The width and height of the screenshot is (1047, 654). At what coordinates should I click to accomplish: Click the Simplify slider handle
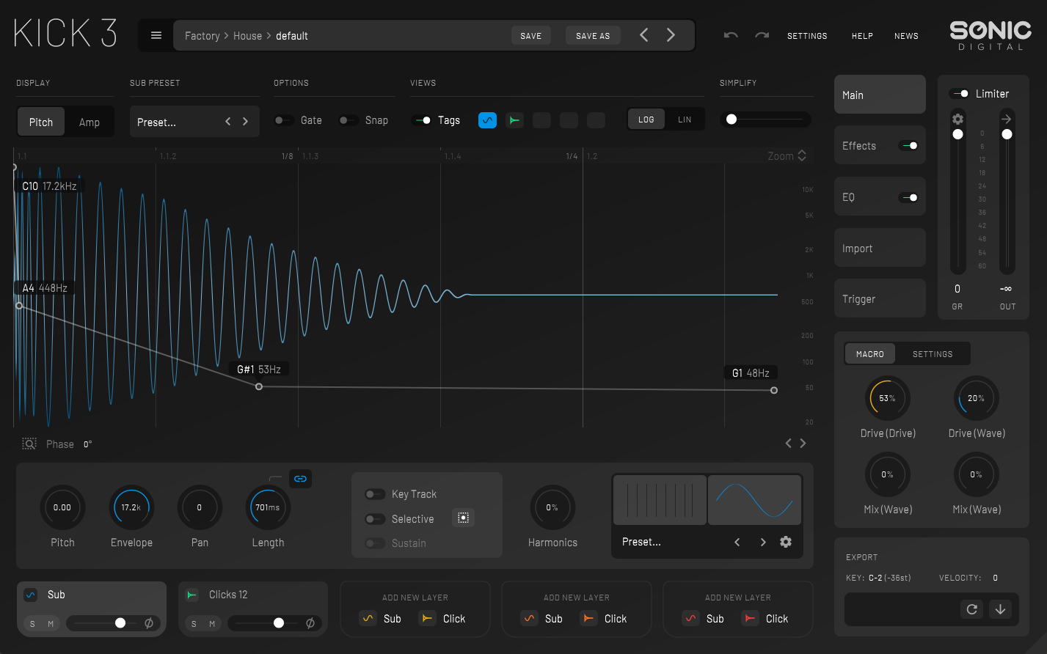pos(732,120)
